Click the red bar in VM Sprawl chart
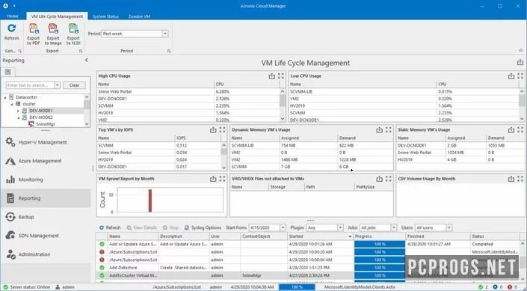This screenshot has width=527, height=291. click(150, 200)
